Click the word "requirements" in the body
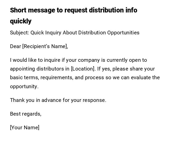Image resolution: width=175 pixels, height=143 pixels. [x=56, y=77]
